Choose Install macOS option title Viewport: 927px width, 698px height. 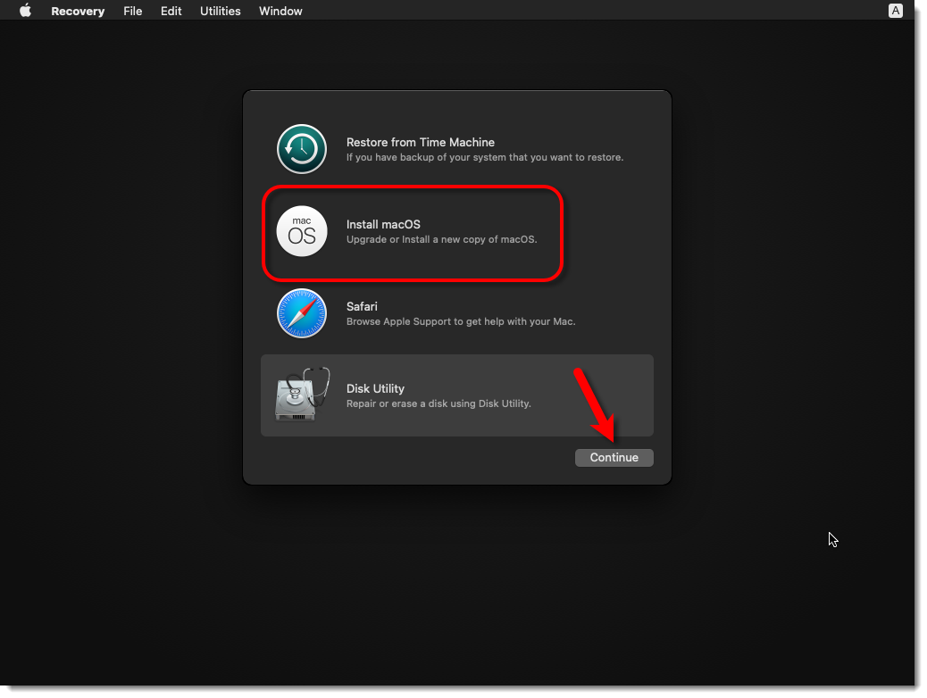point(383,225)
